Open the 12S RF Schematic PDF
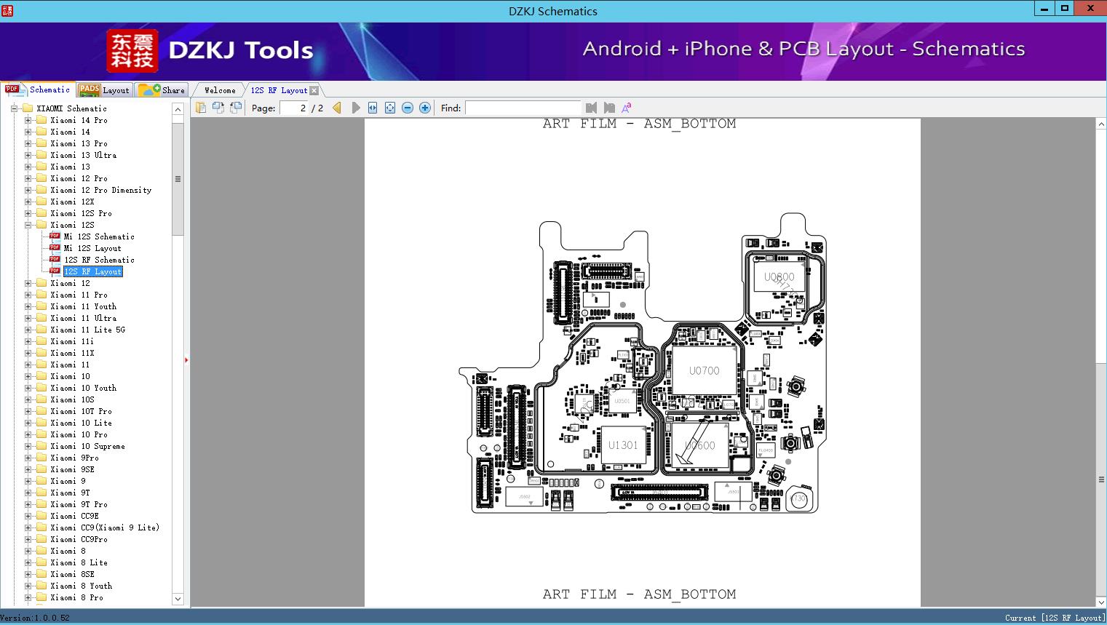Viewport: 1107px width, 625px height. [99, 260]
